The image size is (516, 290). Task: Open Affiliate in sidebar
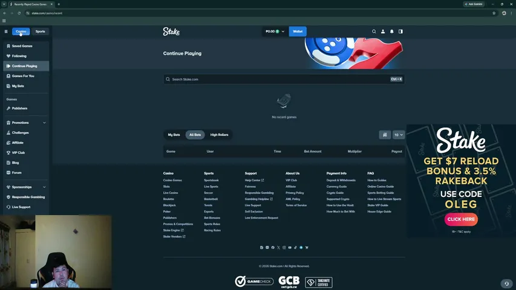(x=26, y=143)
